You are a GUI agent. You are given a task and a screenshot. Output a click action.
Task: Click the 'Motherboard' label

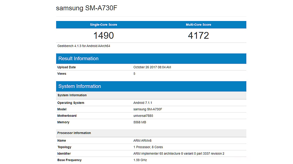[67, 116]
